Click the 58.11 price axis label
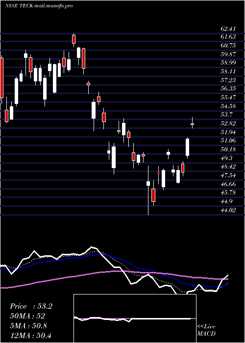This screenshot has height=343, width=245. 228,72
